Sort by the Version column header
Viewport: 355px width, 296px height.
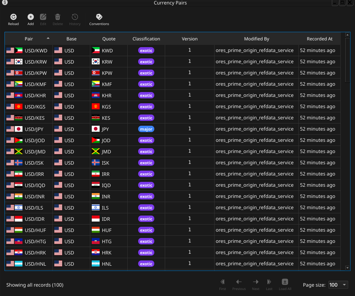point(189,39)
